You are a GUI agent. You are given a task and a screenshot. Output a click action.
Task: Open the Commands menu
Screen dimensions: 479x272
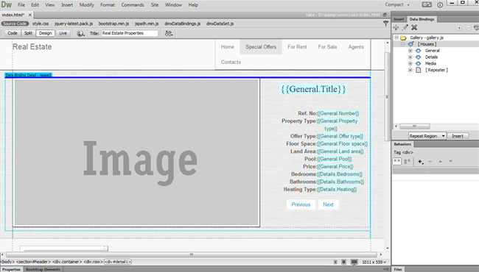133,5
